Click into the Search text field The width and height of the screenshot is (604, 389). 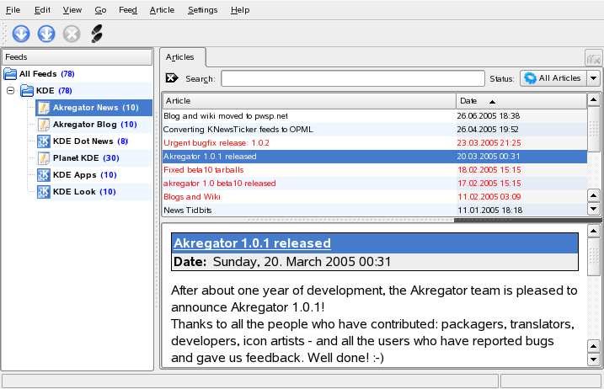[x=352, y=78]
